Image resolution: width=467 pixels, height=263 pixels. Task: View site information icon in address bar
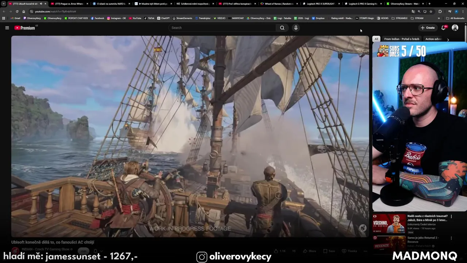coord(31,11)
